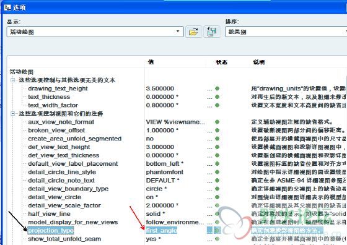Click the phantomfont value cell
This screenshot has height=245, width=347.
(165, 172)
